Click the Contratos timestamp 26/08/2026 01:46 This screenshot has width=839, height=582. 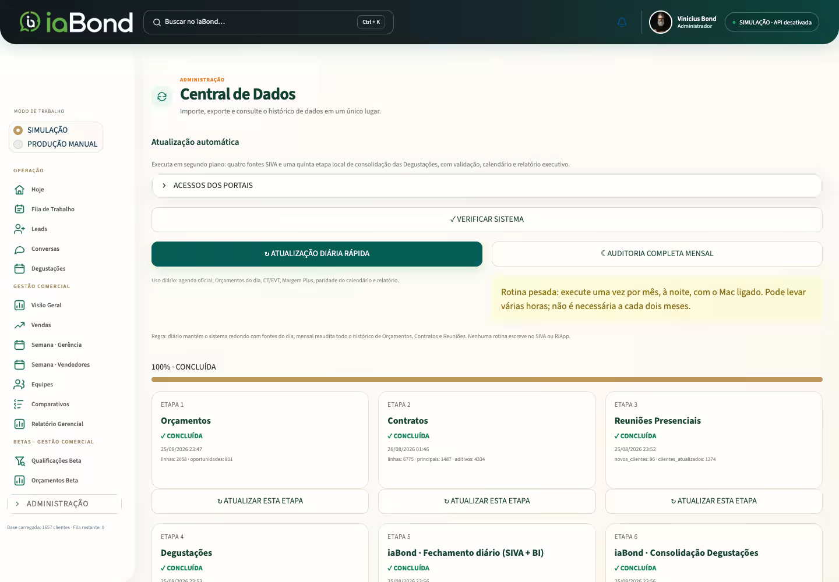(x=408, y=449)
